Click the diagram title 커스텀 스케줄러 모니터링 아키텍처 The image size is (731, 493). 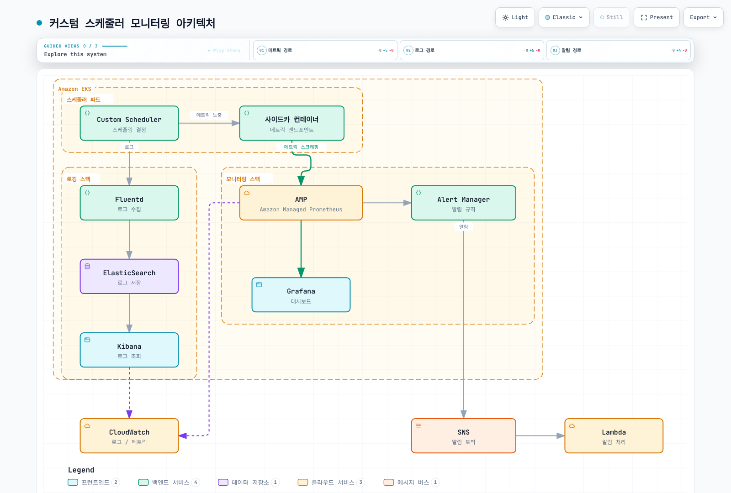click(132, 23)
